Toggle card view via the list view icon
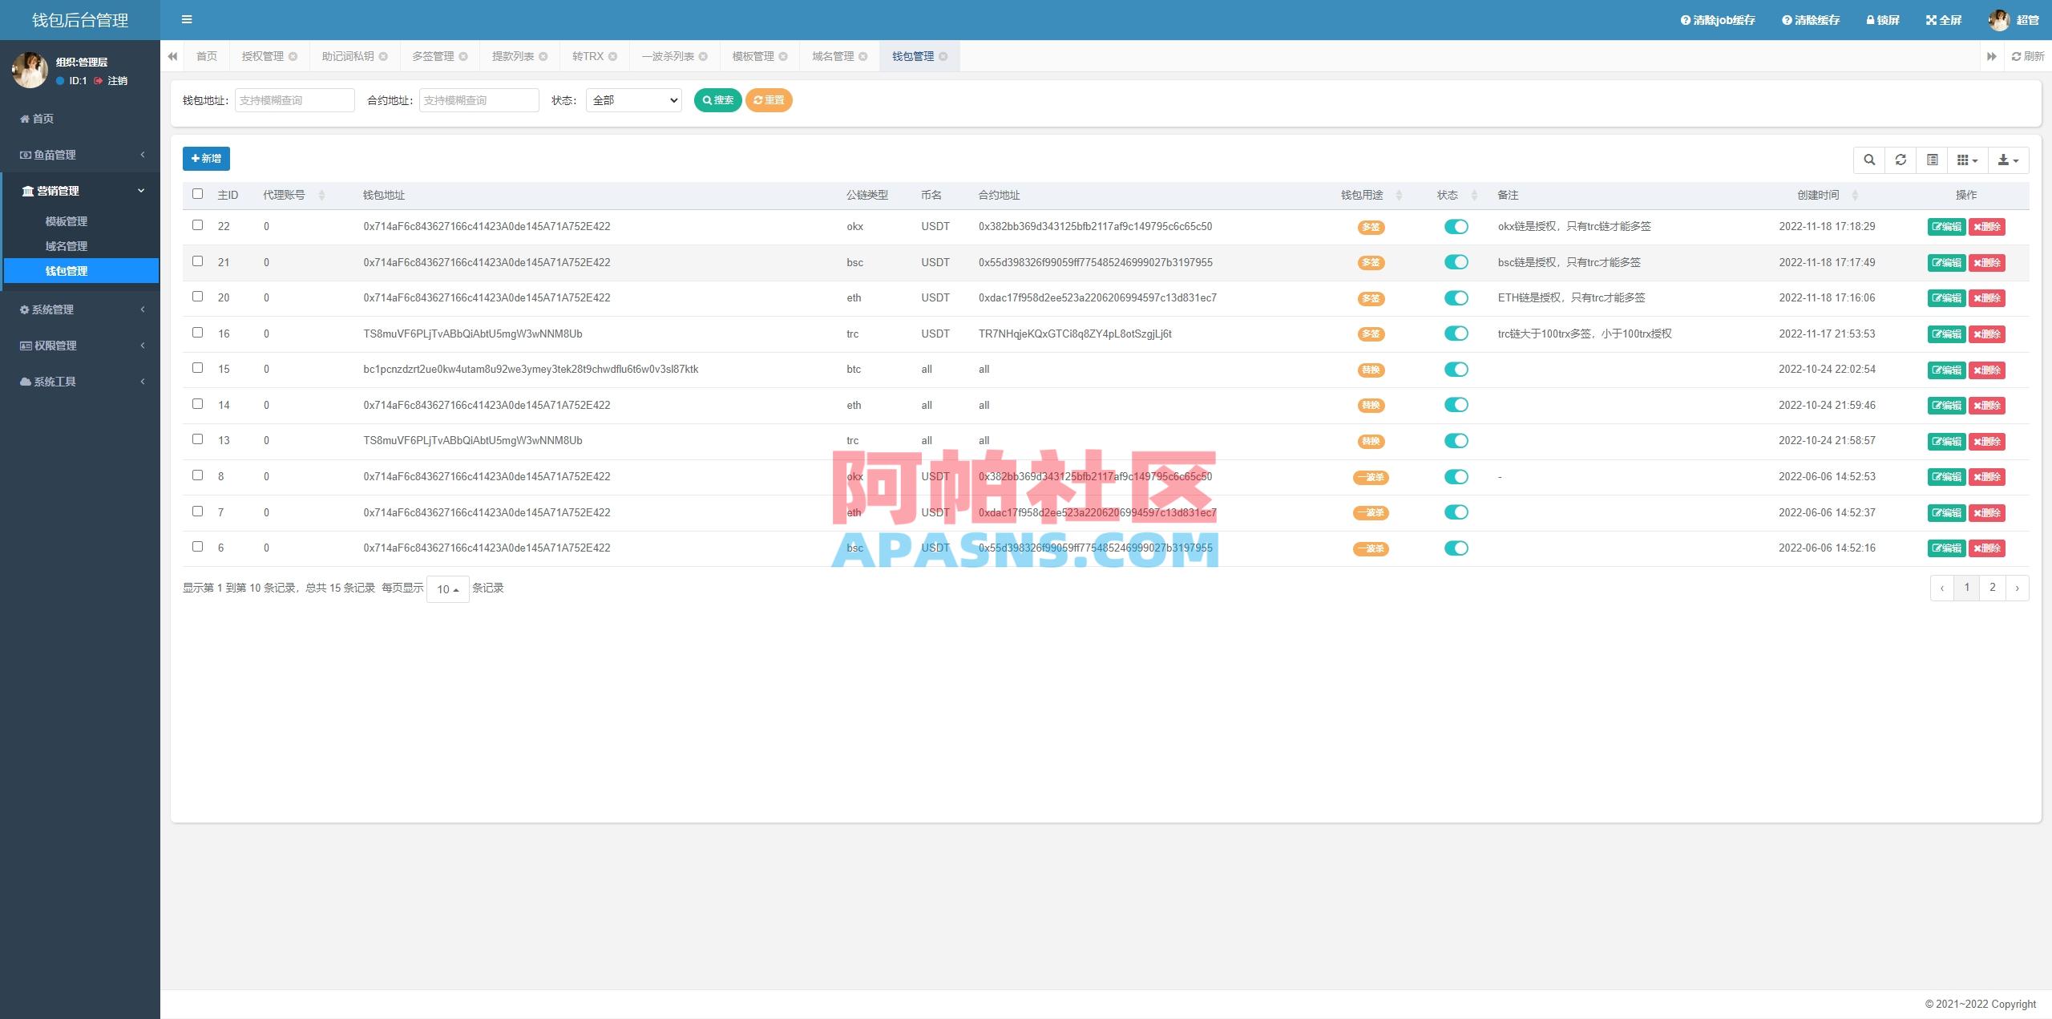Screen dimensions: 2052x1019 [1931, 160]
